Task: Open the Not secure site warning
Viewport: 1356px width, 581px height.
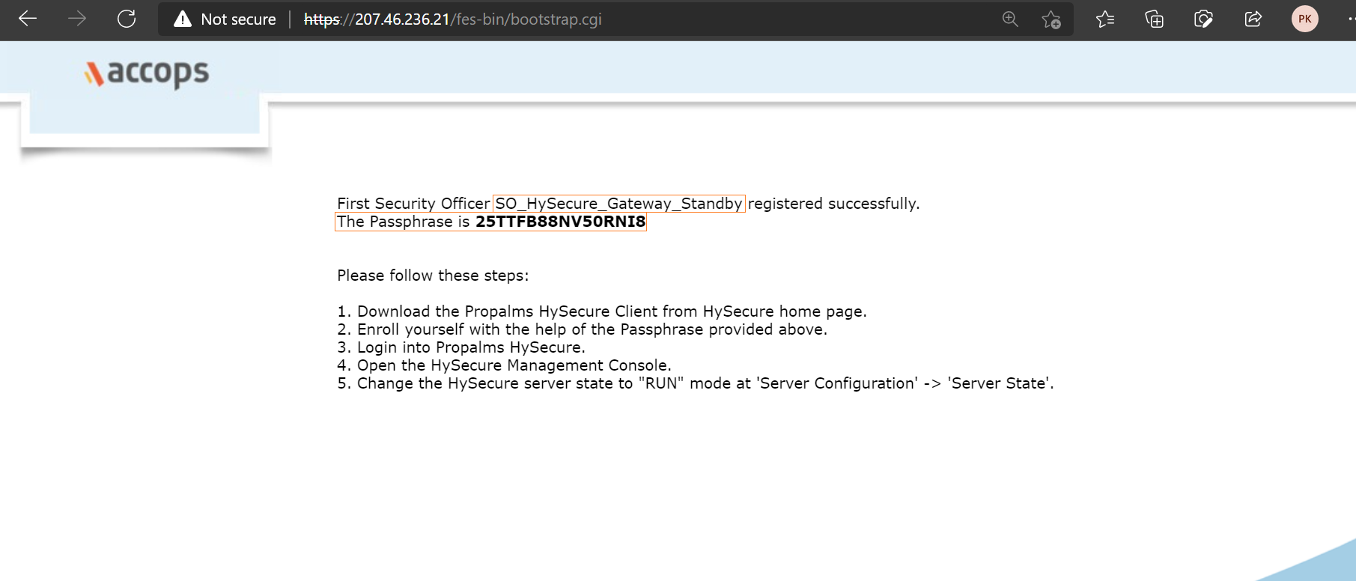Action: (x=225, y=19)
